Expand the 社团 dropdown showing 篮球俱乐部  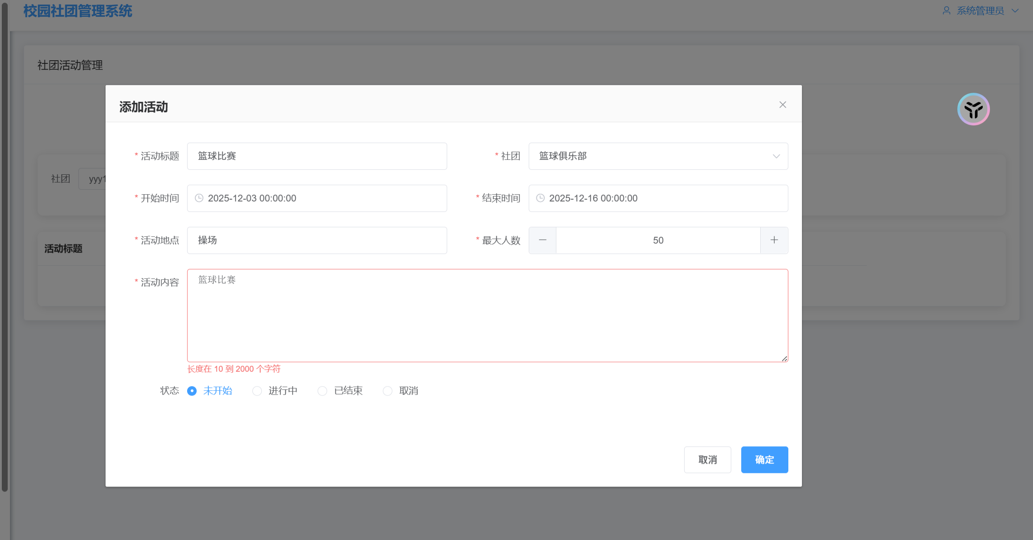click(x=658, y=156)
